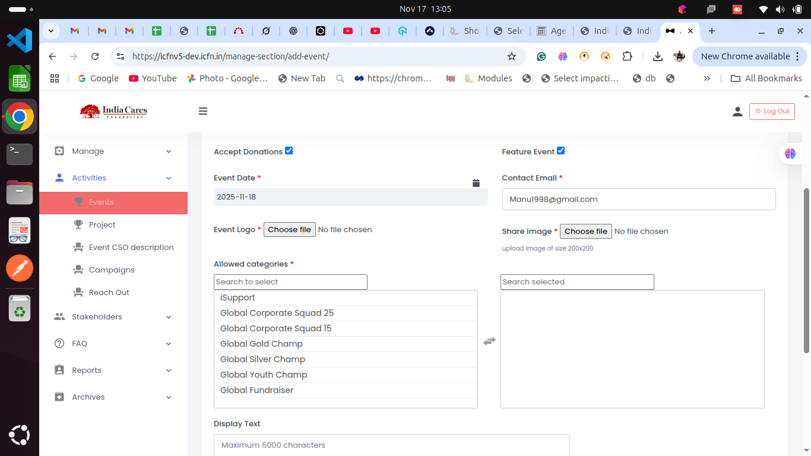Click the Contact Email input field
This screenshot has width=811, height=456.
tap(638, 199)
